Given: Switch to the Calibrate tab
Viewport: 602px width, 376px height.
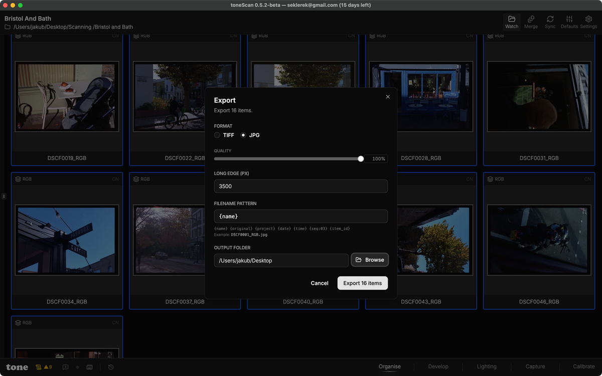Looking at the screenshot, I should 584,366.
